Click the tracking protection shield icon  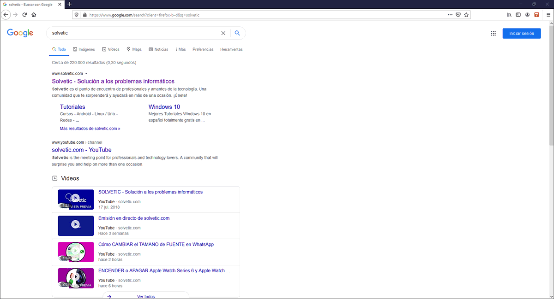[78, 15]
